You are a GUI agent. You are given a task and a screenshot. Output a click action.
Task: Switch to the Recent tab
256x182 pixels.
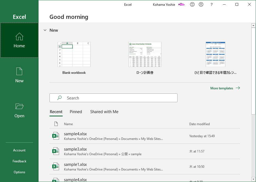(56, 112)
